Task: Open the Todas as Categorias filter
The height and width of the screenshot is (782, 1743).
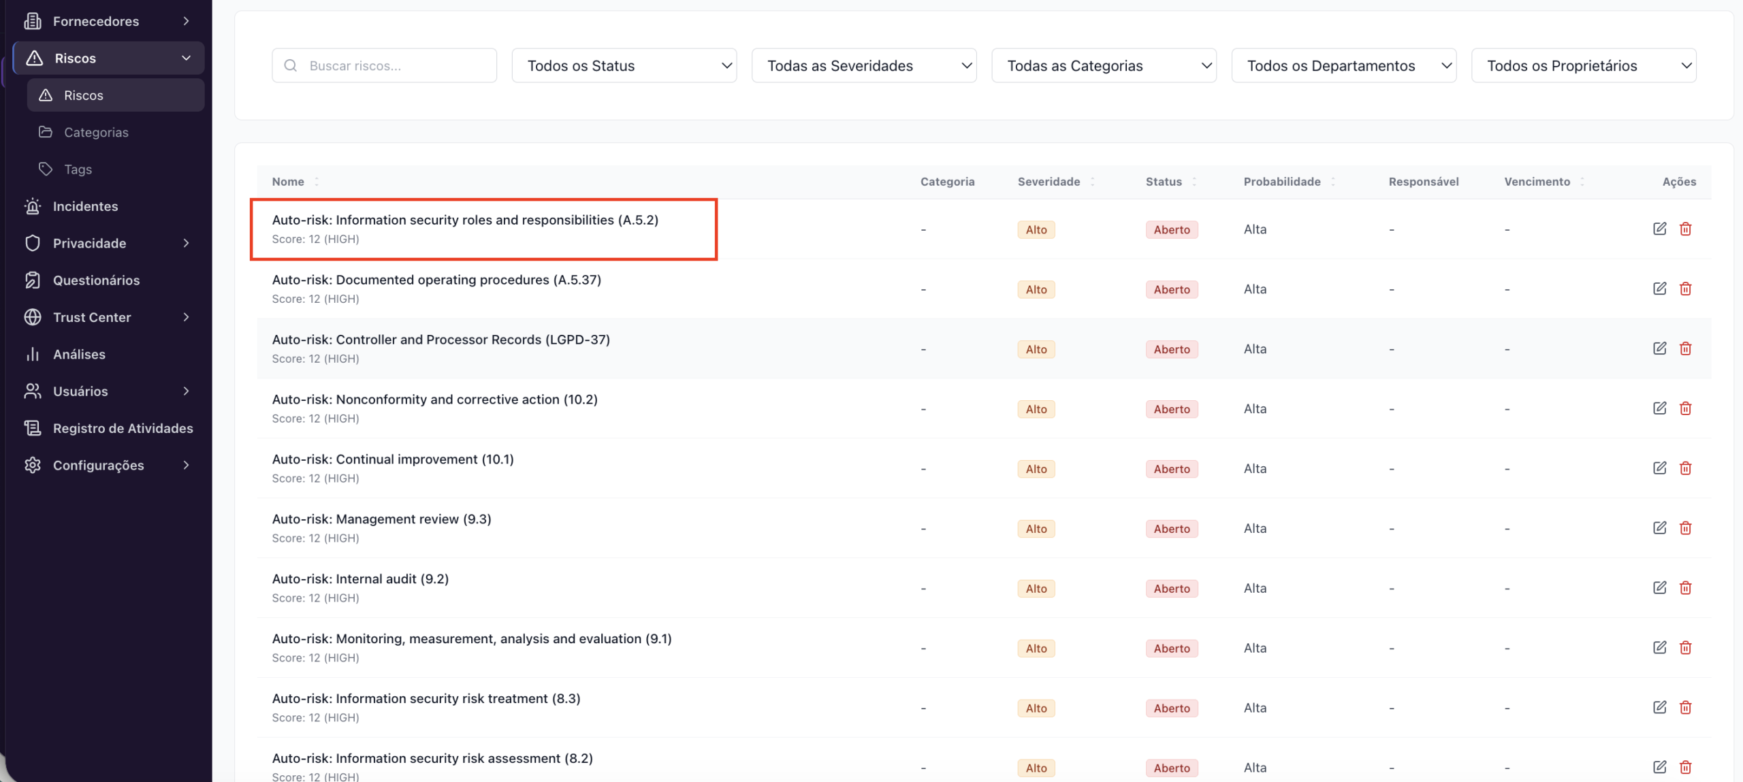Action: point(1104,65)
